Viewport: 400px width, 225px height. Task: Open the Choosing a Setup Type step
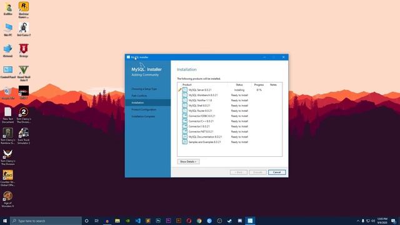[x=144, y=89]
